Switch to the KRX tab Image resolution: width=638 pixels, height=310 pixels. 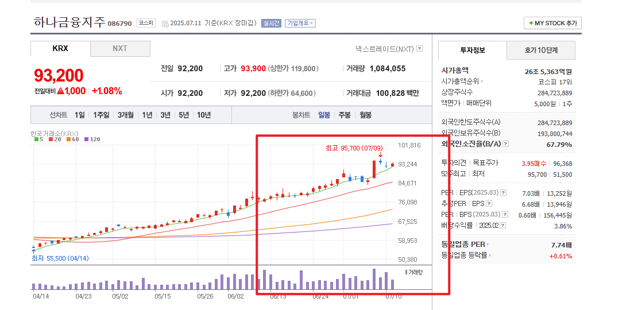click(60, 48)
